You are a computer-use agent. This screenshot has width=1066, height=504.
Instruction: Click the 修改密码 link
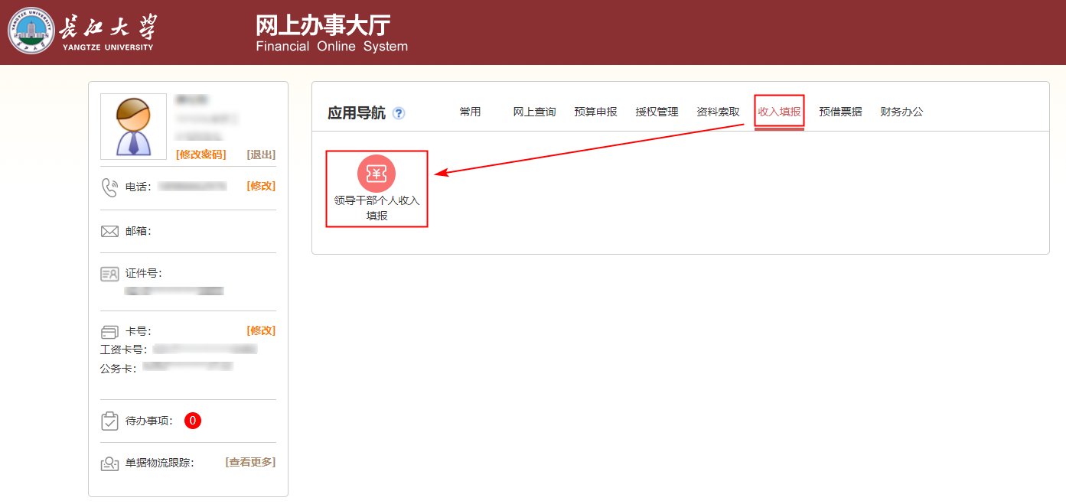pyautogui.click(x=200, y=154)
